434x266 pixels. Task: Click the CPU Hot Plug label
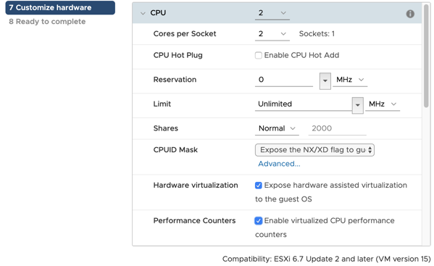[178, 55]
